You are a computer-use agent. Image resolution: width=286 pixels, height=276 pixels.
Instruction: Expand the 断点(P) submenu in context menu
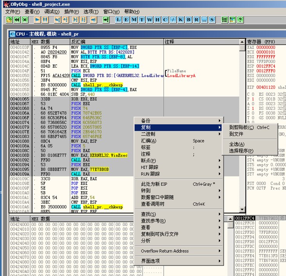click(148, 161)
